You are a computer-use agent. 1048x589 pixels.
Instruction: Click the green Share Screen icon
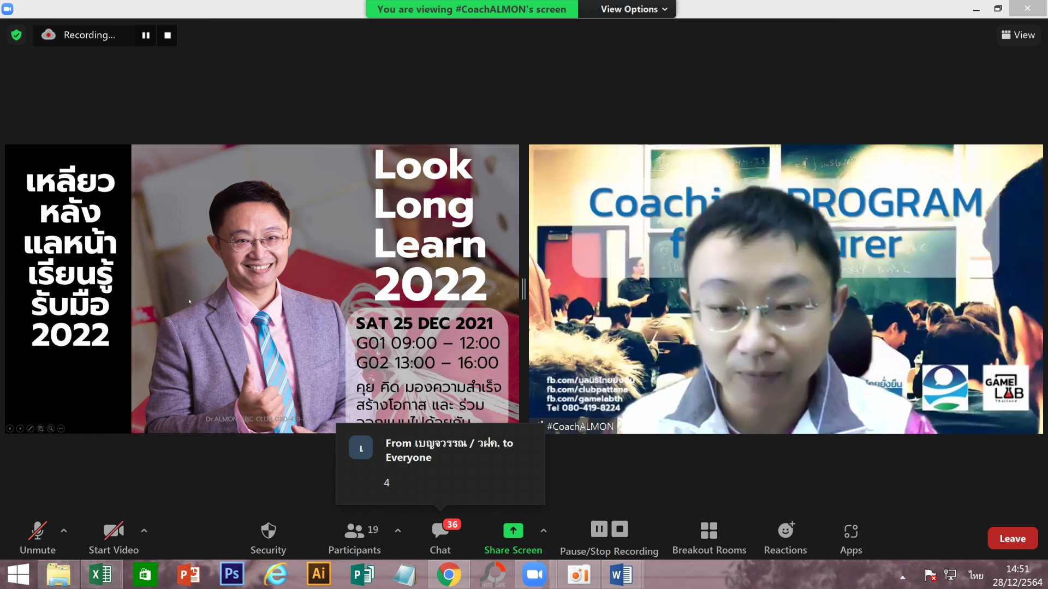click(x=513, y=530)
